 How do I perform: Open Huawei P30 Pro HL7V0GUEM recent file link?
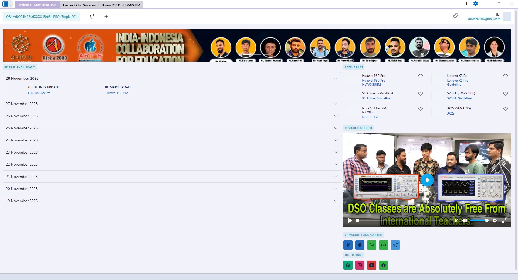tap(374, 82)
